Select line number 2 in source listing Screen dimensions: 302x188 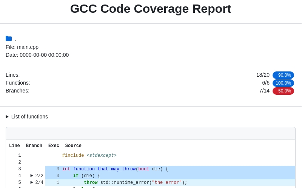tap(20, 162)
